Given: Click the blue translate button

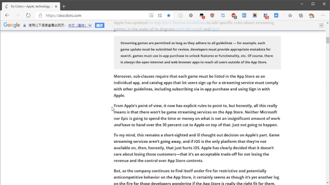Looking at the screenshot, I should (100, 25).
